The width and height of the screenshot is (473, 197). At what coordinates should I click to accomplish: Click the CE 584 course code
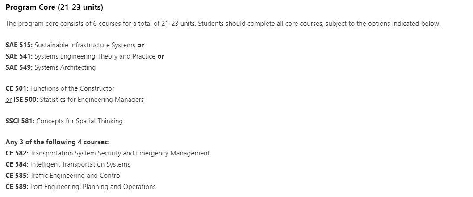click(17, 164)
